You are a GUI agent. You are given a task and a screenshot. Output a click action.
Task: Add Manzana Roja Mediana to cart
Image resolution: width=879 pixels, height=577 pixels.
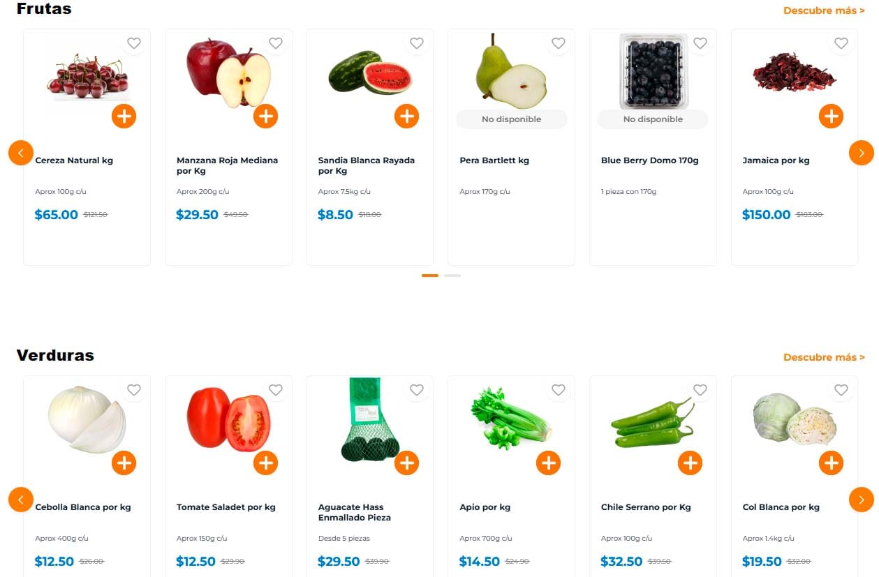coord(265,116)
